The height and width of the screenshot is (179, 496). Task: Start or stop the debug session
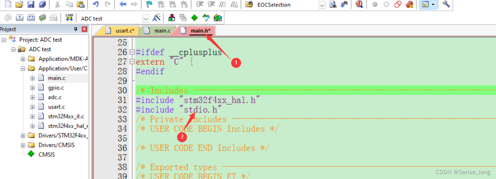coord(359,5)
